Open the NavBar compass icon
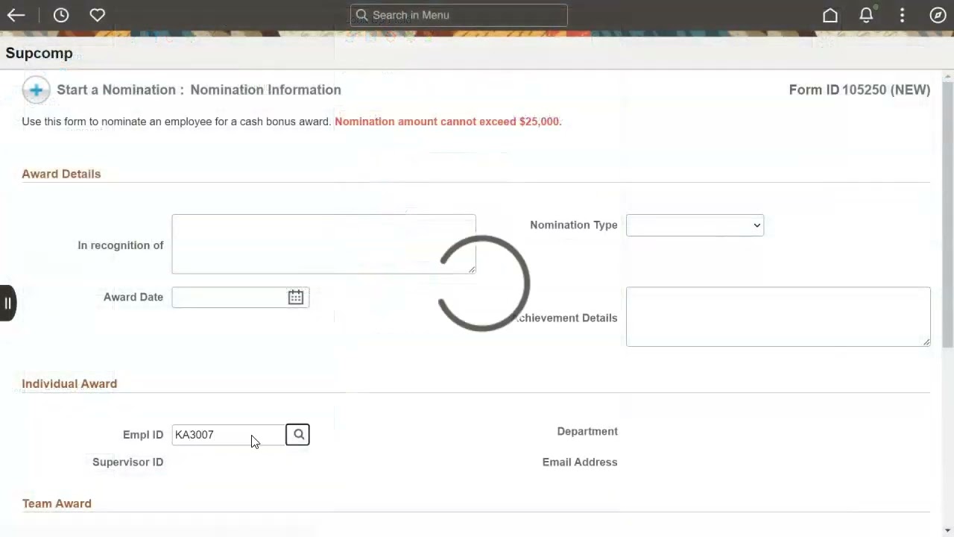The height and width of the screenshot is (537, 954). pos(938,15)
